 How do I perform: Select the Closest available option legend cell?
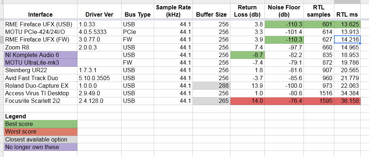(x=41, y=139)
